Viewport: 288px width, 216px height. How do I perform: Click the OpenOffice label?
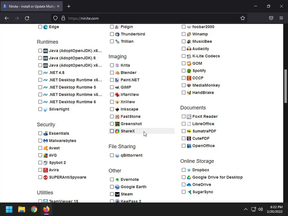tap(204, 146)
